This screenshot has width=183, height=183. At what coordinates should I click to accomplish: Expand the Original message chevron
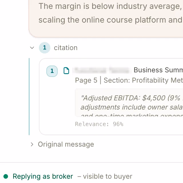32,144
